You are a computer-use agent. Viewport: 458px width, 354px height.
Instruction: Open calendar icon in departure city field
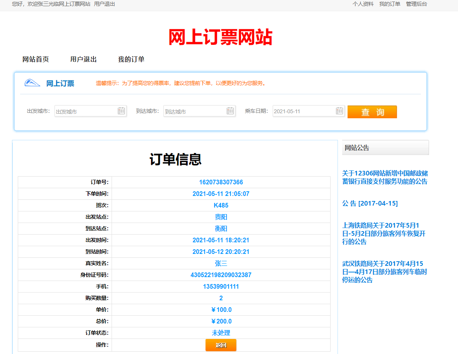121,111
